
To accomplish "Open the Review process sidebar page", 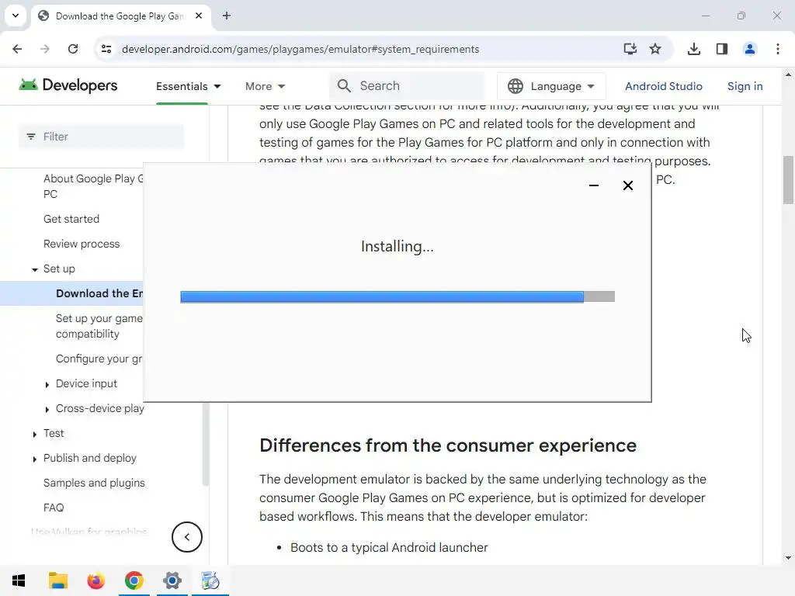I will [x=82, y=244].
